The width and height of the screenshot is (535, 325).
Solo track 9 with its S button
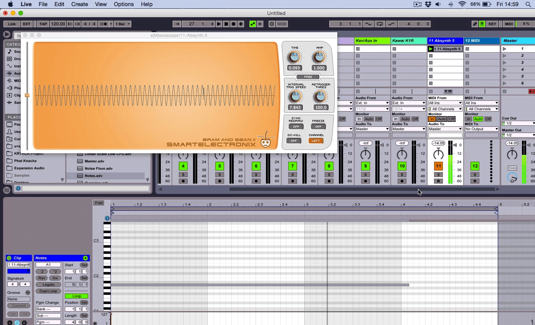pyautogui.click(x=365, y=175)
